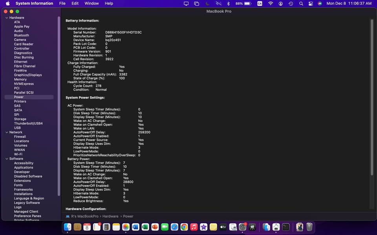Open the Trash in the dock
Viewport: 377px width, 235px height.
(309, 227)
